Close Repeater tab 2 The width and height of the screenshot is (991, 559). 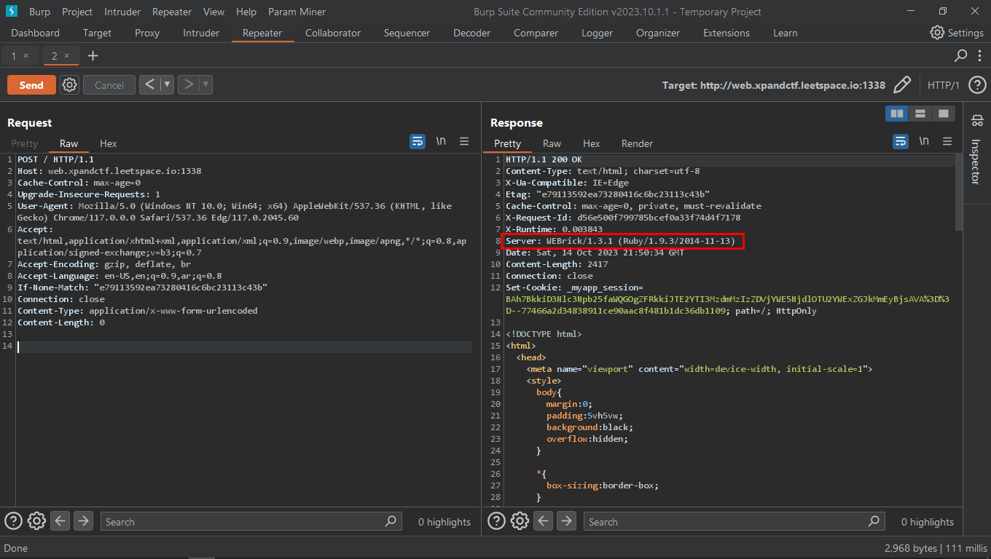tap(67, 56)
